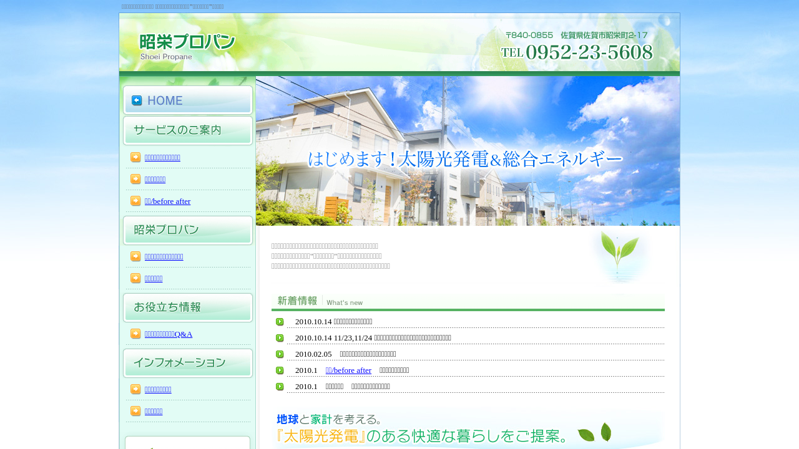
Task: Select the インフォメーション sidebar heading
Action: 187,363
